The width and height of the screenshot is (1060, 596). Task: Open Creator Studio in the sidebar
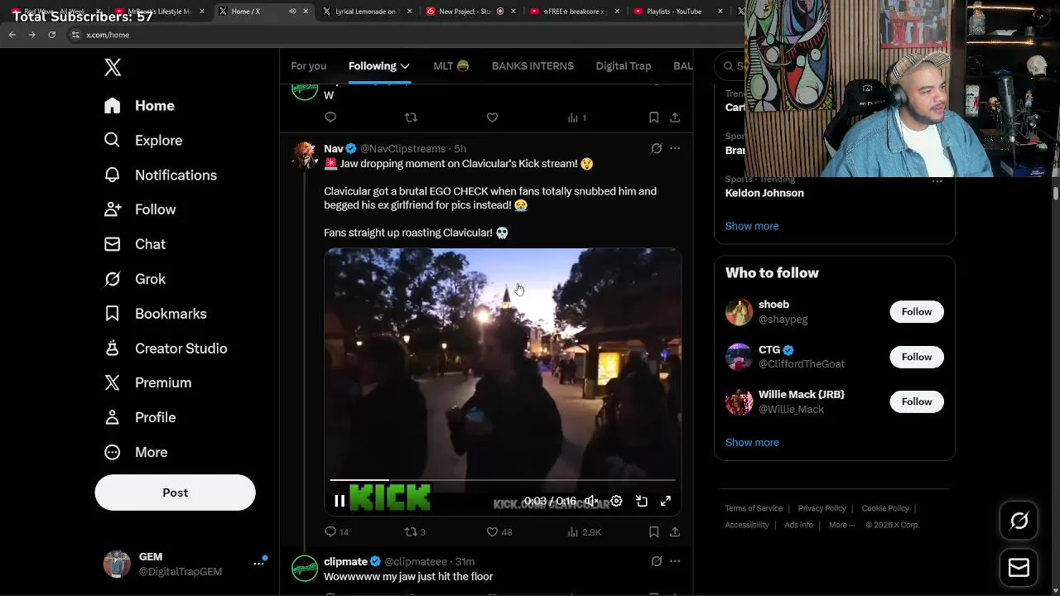point(165,348)
